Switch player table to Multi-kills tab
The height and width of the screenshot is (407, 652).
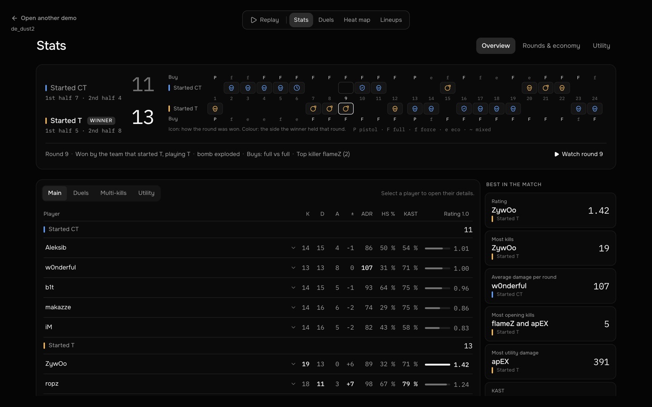point(113,193)
